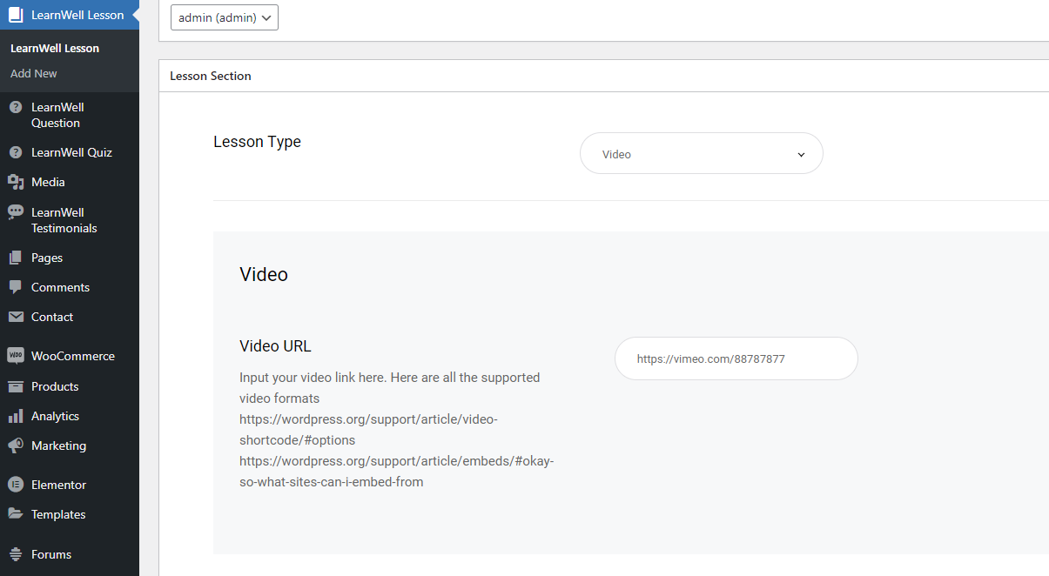1049x576 pixels.
Task: Go to Pages menu label
Action: [x=47, y=258]
